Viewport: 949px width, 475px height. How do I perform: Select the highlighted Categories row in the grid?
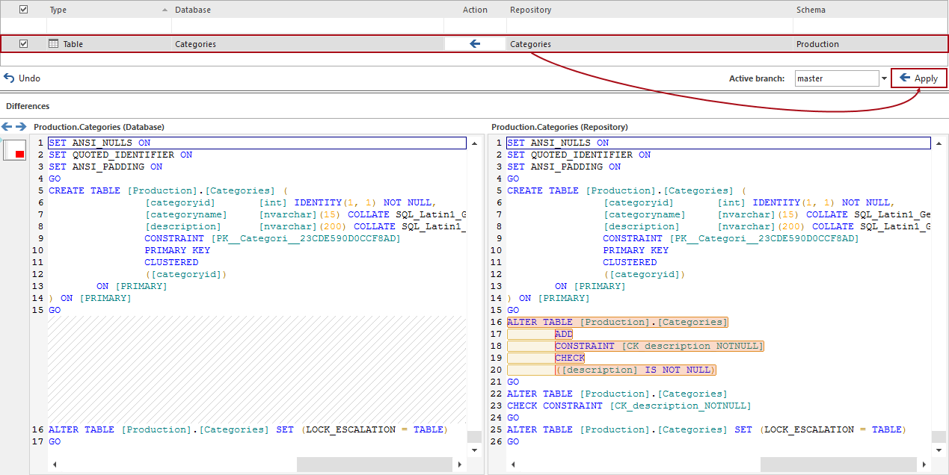(x=299, y=43)
